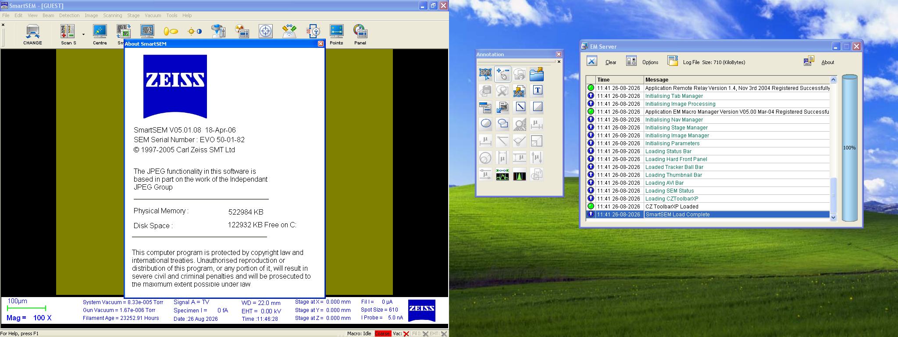Image resolution: width=898 pixels, height=337 pixels.
Task: Click the Vac status indicator
Action: click(401, 333)
